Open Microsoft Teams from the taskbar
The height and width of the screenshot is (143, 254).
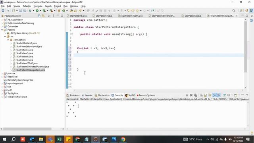50,139
